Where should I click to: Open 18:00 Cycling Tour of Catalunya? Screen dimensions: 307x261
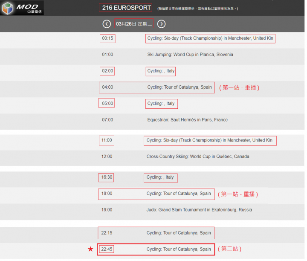(179, 194)
